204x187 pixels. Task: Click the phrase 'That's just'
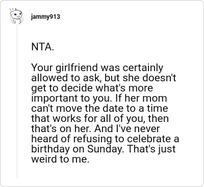point(151,149)
